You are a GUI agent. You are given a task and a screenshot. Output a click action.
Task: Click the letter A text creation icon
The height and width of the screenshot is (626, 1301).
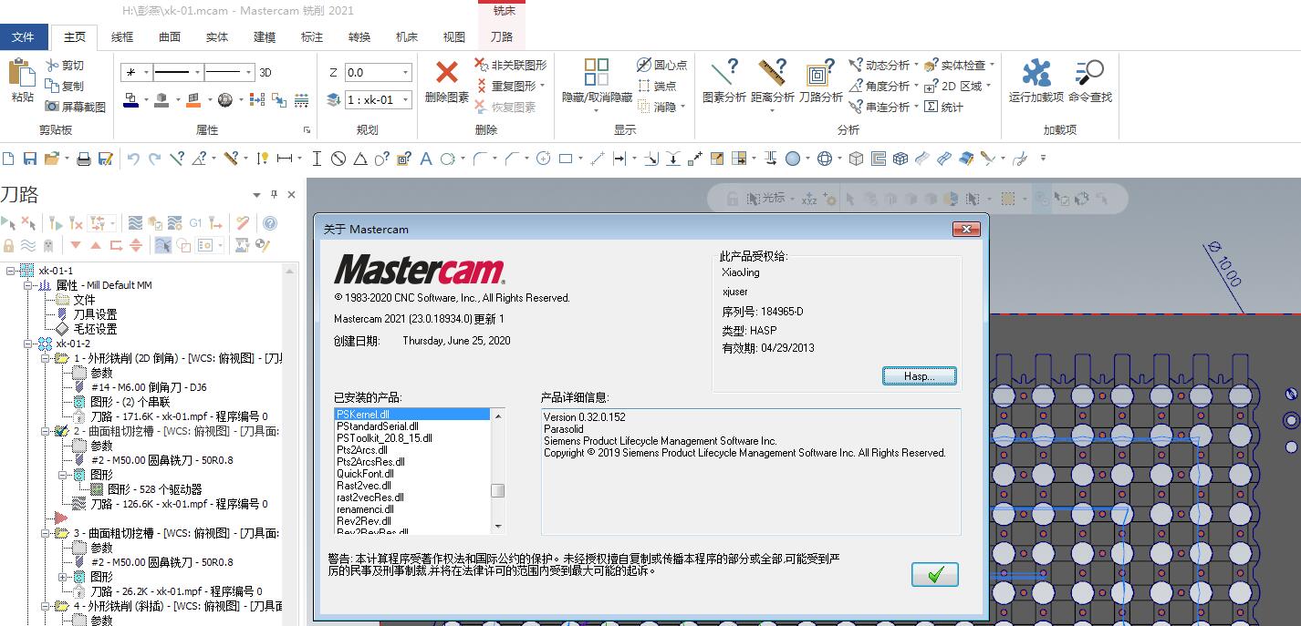point(425,159)
